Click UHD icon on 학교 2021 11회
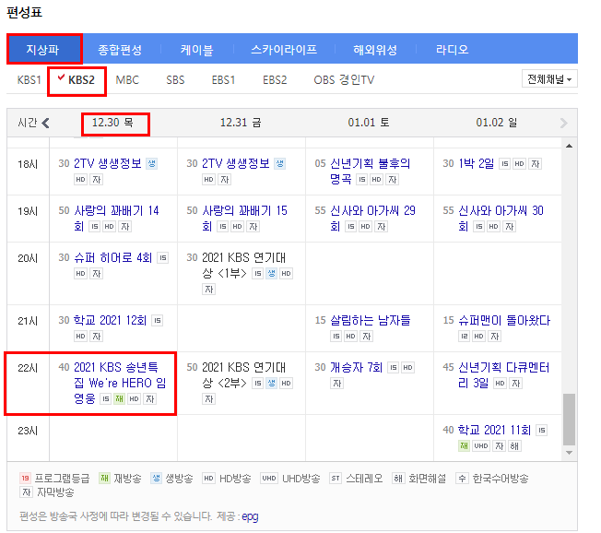The height and width of the screenshot is (533, 601). [480, 446]
